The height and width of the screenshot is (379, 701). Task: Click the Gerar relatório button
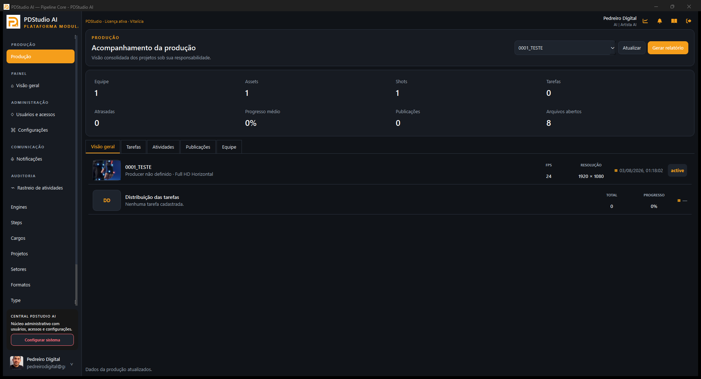click(668, 48)
